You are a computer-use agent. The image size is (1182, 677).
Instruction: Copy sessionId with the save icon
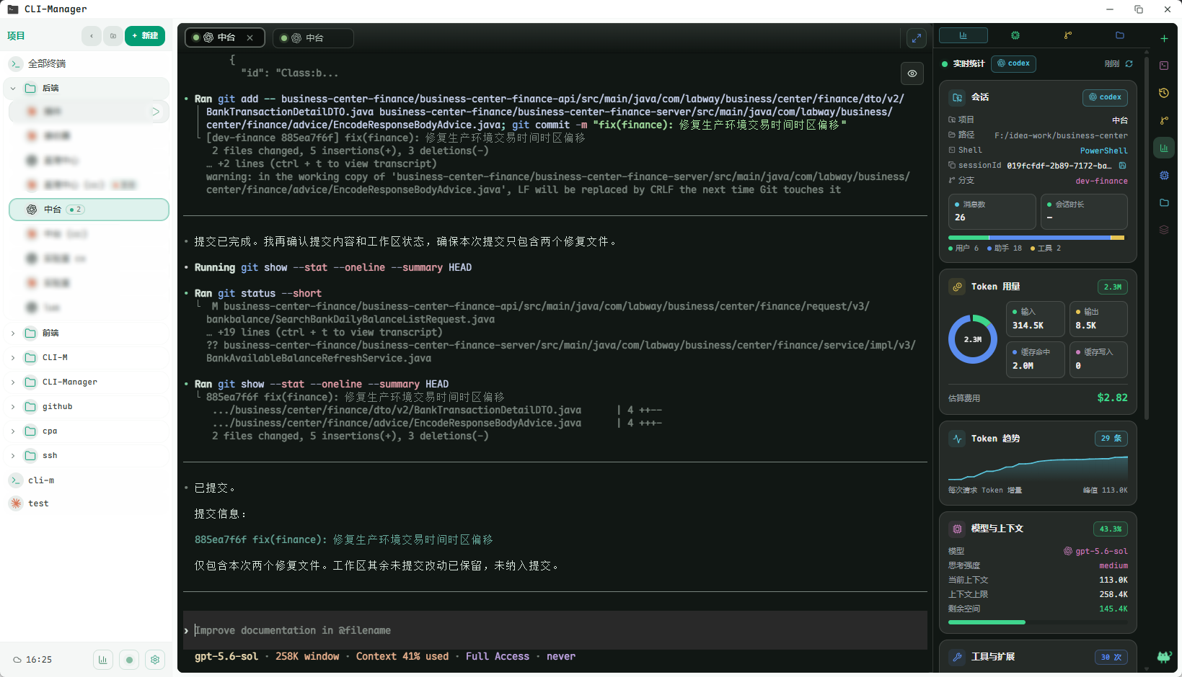(1122, 166)
